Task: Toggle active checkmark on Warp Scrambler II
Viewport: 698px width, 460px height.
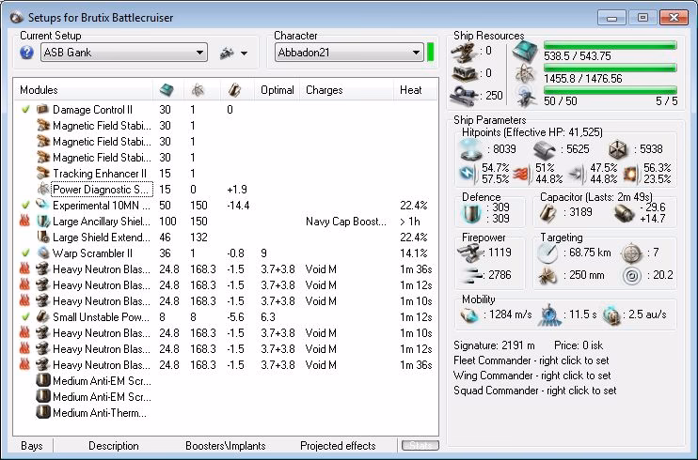Action: click(25, 253)
